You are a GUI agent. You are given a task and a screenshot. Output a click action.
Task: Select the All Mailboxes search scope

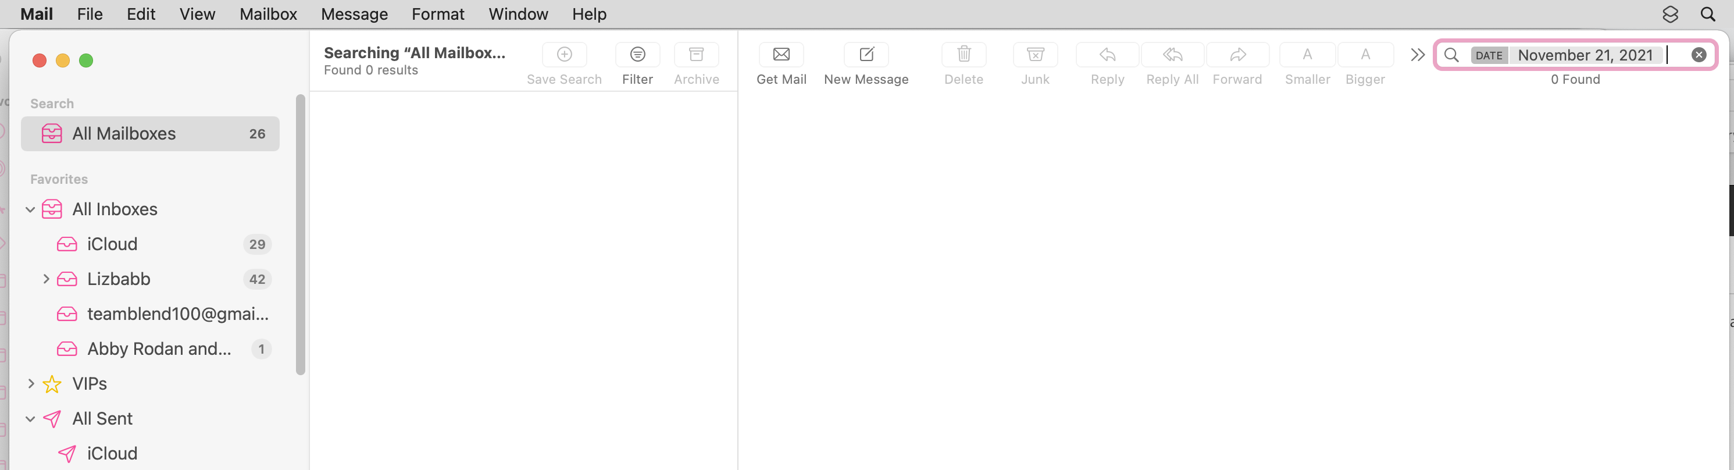(150, 133)
